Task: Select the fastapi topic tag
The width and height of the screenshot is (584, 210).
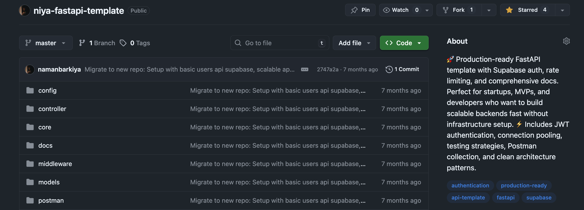Action: [x=505, y=197]
